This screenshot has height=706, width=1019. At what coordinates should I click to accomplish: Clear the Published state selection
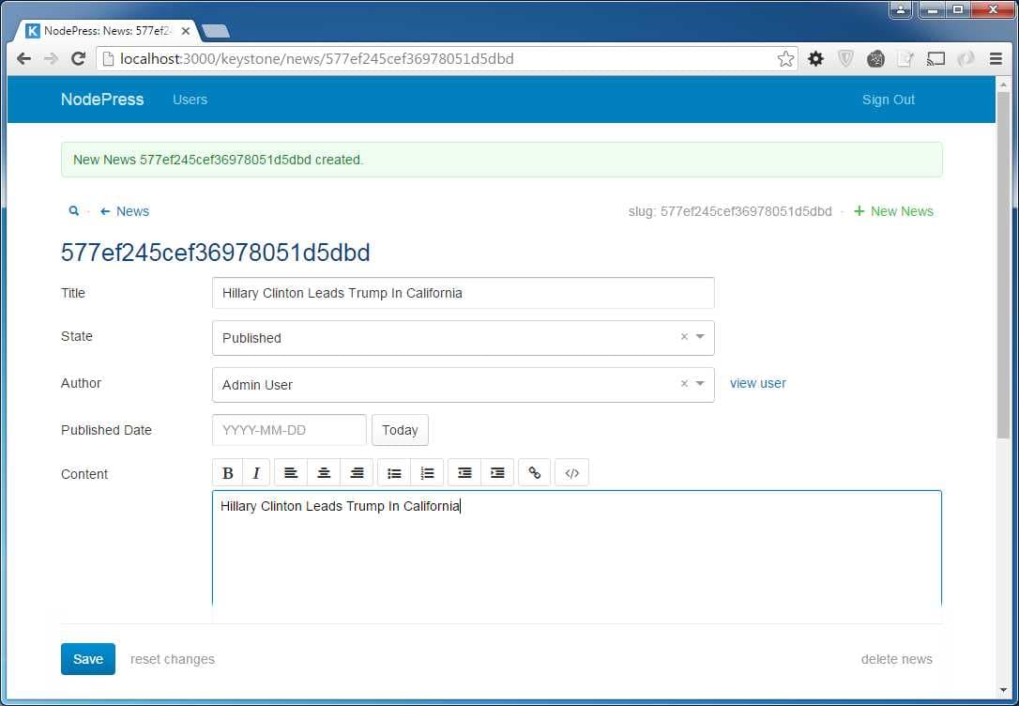(x=684, y=337)
